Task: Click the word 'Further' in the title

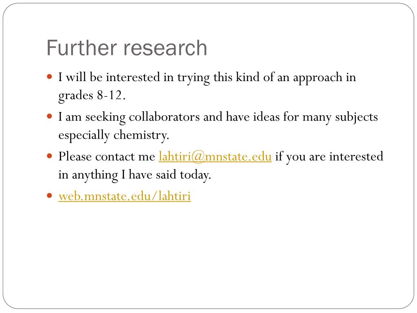Action: tap(81, 48)
